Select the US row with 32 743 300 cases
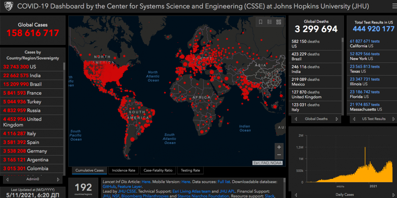The image size is (397, 198). 32,67
